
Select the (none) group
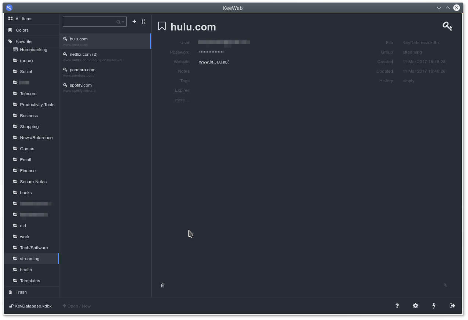pyautogui.click(x=32, y=61)
